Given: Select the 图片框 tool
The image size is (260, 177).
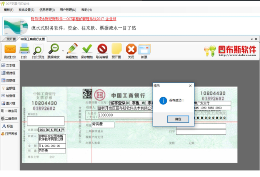Looking at the screenshot, I should tap(8, 104).
